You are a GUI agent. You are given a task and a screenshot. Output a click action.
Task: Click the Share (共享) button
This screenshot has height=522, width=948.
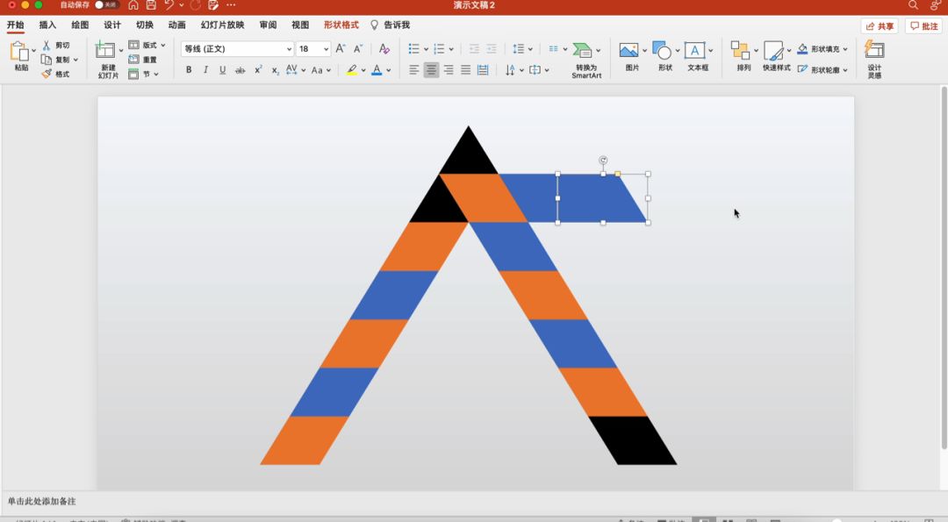[x=880, y=26]
